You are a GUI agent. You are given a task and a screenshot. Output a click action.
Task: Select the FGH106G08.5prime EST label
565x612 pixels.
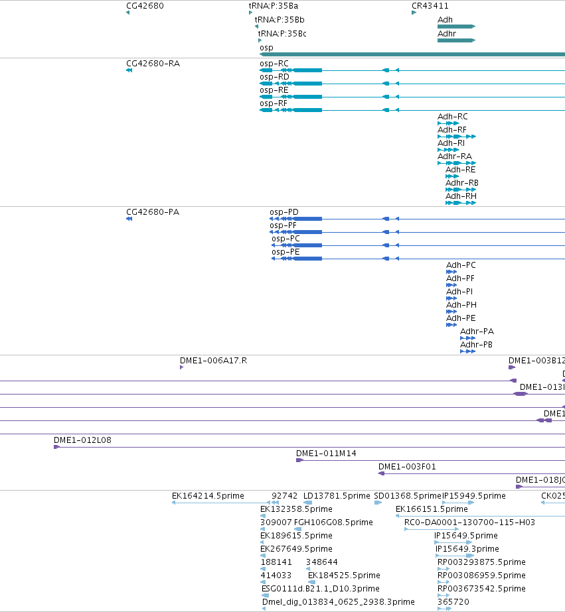(x=333, y=522)
